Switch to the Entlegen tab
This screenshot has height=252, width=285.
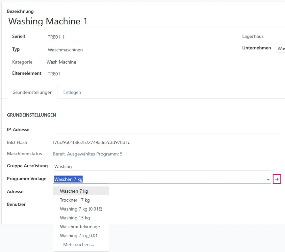pyautogui.click(x=72, y=92)
